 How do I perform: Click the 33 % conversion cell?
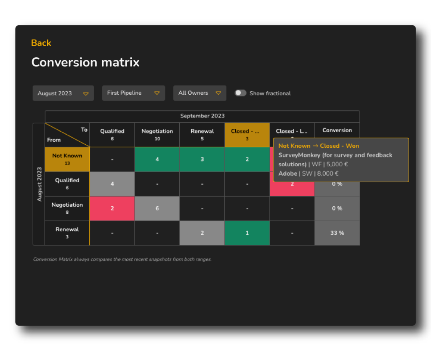pyautogui.click(x=337, y=233)
